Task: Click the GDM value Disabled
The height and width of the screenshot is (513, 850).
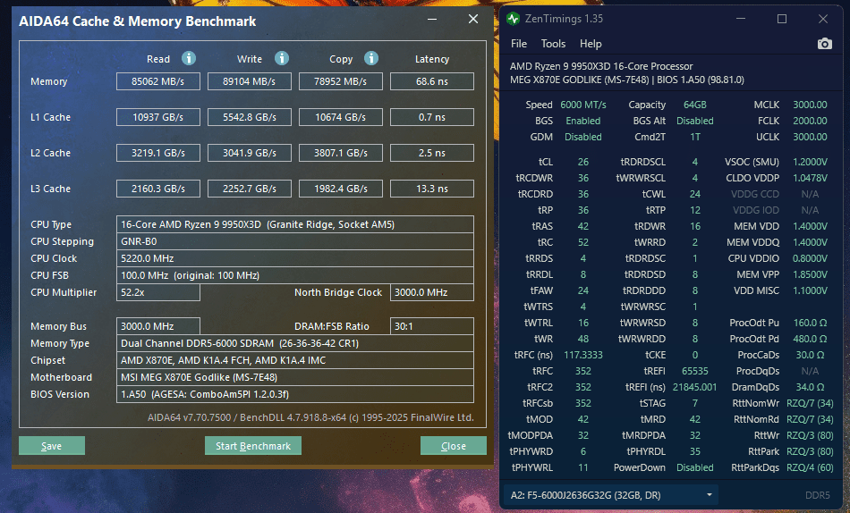Action: [x=583, y=137]
